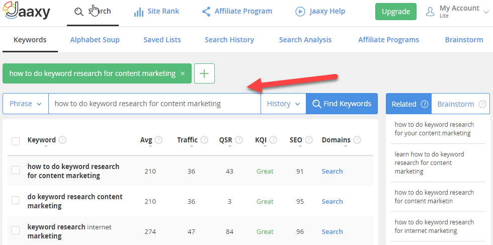Open Site Rank page

point(163,12)
